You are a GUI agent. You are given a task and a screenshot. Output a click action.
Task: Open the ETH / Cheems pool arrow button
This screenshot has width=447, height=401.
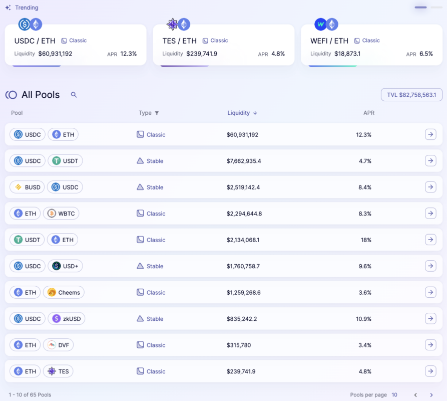coord(430,292)
